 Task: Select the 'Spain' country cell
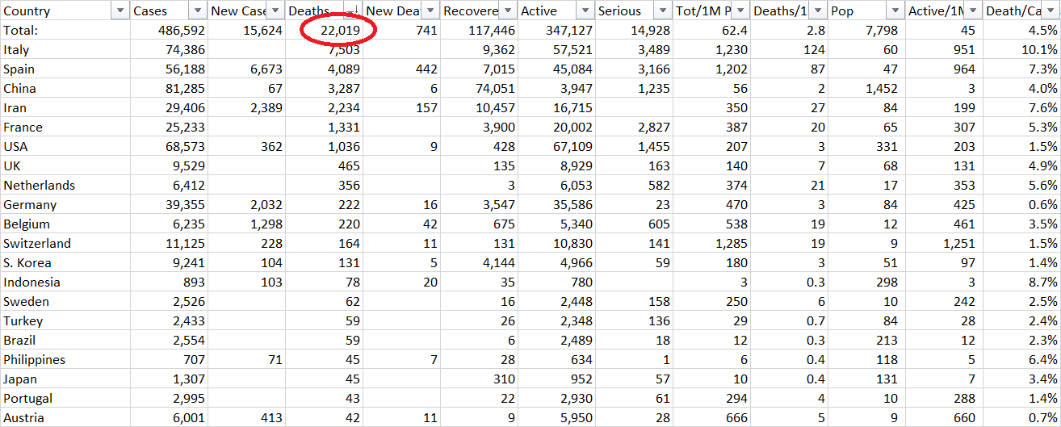coord(65,69)
